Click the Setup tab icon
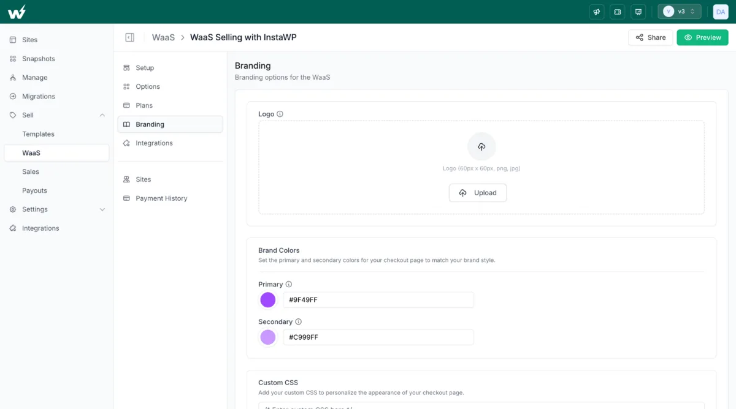 click(x=126, y=68)
